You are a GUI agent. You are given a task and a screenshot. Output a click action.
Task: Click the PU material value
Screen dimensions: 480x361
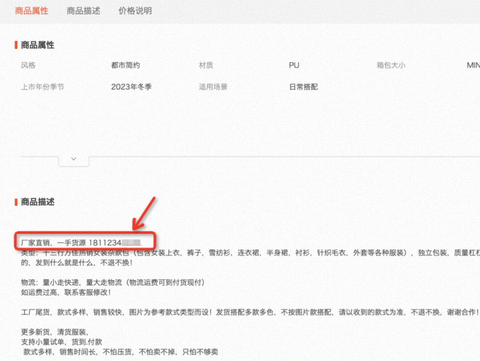pos(294,65)
